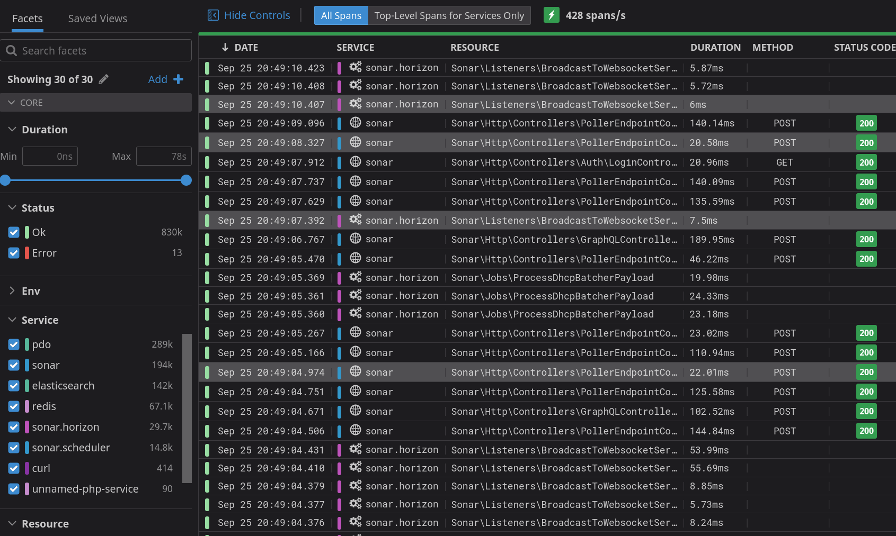896x536 pixels.
Task: Click the globe icon on the 20:49:04.671 row
Action: coord(356,411)
